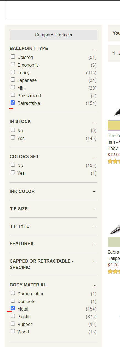
Task: Uncheck the Metal body material checkbox
Action: 13,308
